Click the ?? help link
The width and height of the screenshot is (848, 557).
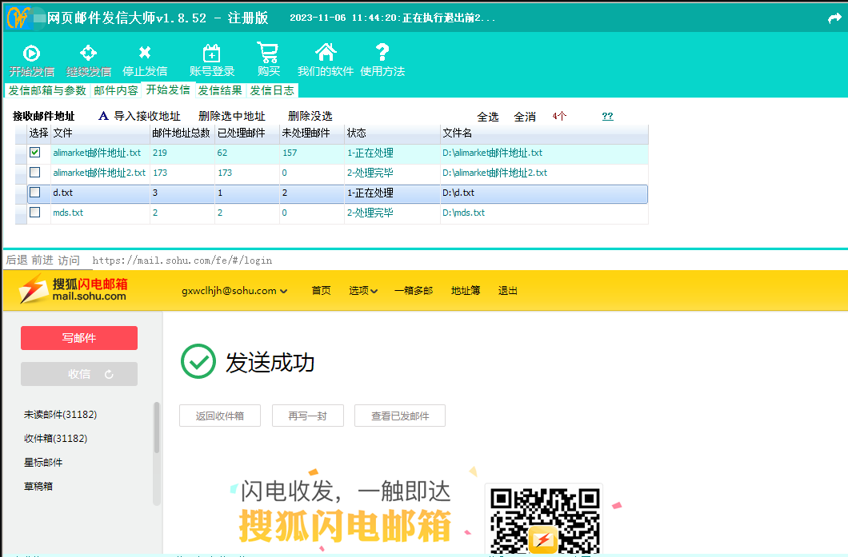[607, 116]
